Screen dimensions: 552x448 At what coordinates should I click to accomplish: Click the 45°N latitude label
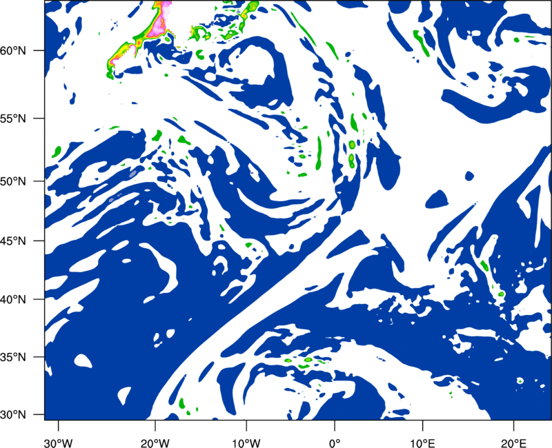[13, 241]
